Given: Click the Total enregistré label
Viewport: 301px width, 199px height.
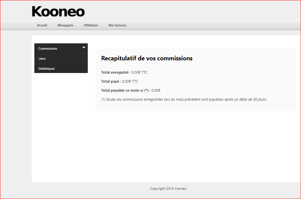Looking at the screenshot, I should point(115,72).
